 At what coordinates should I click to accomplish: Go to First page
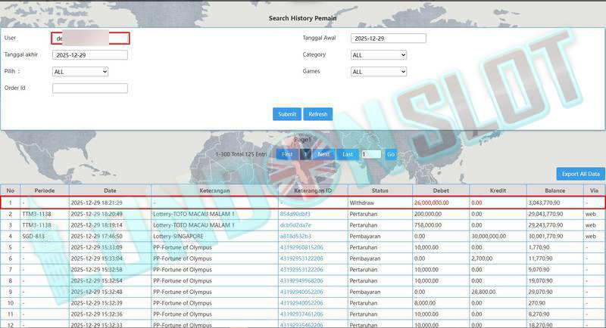click(x=287, y=154)
